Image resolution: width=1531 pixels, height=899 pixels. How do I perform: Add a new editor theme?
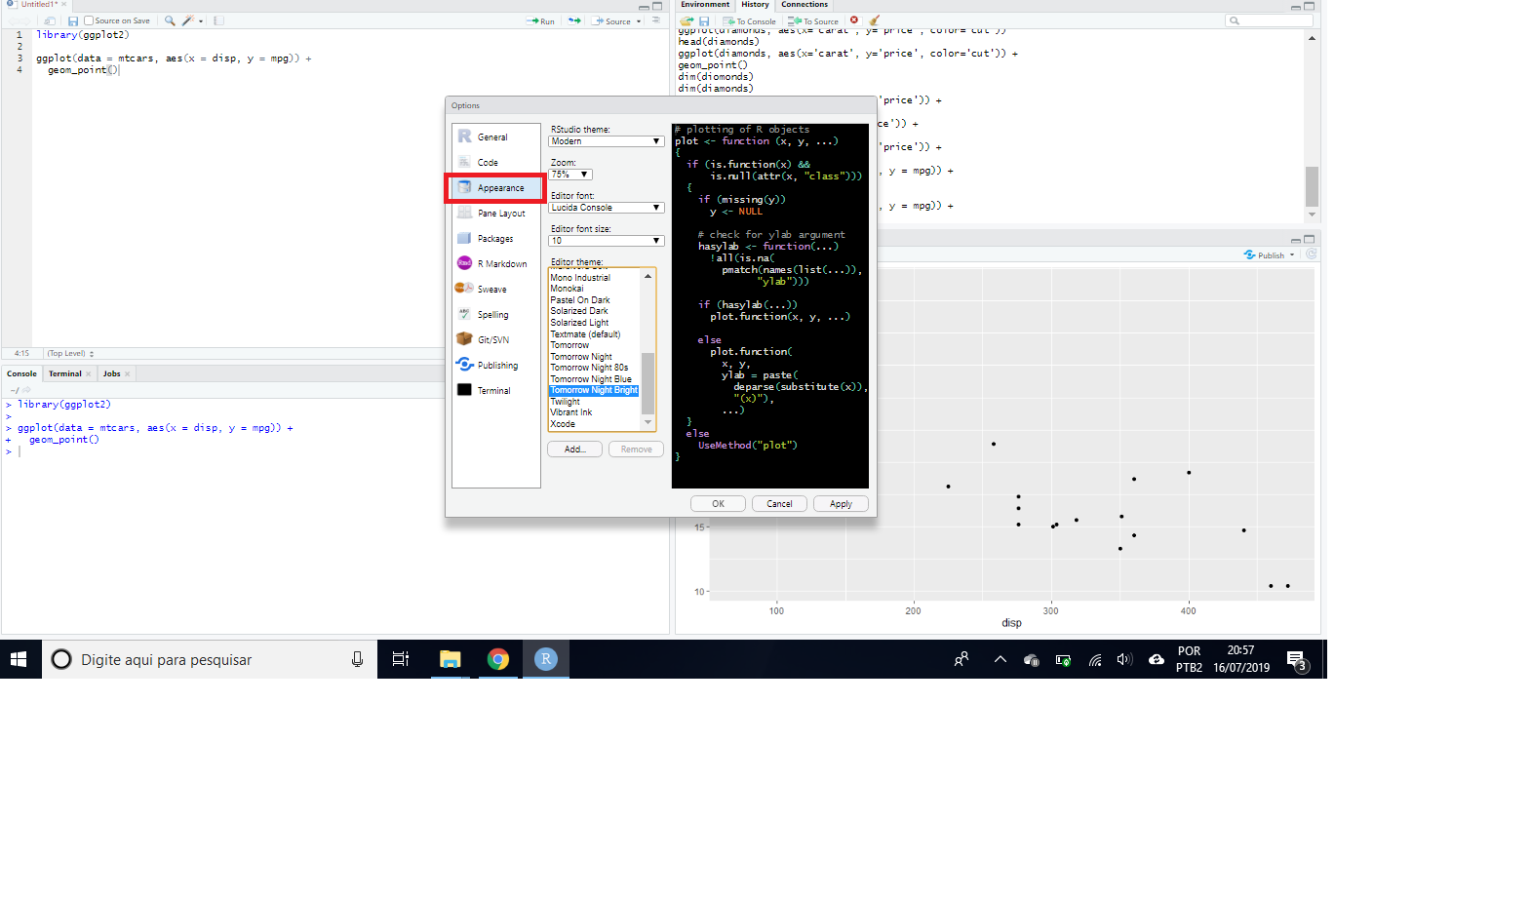click(574, 449)
